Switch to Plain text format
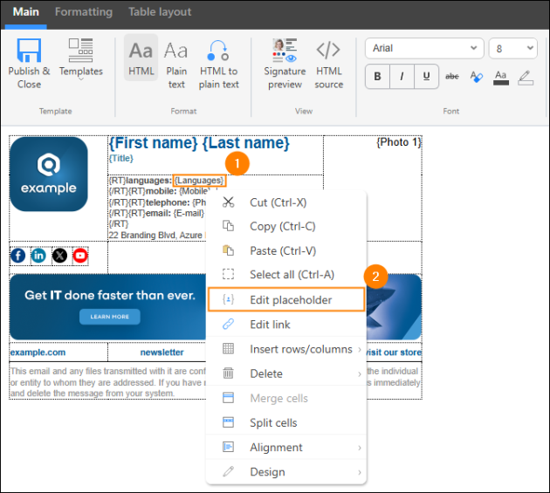Screen dimensions: 550x493 pos(176,64)
